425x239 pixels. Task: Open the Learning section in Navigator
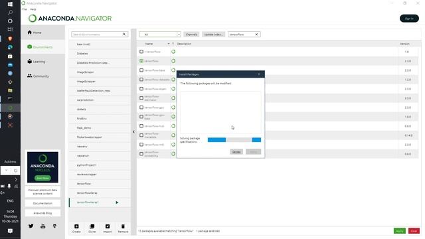pos(36,62)
